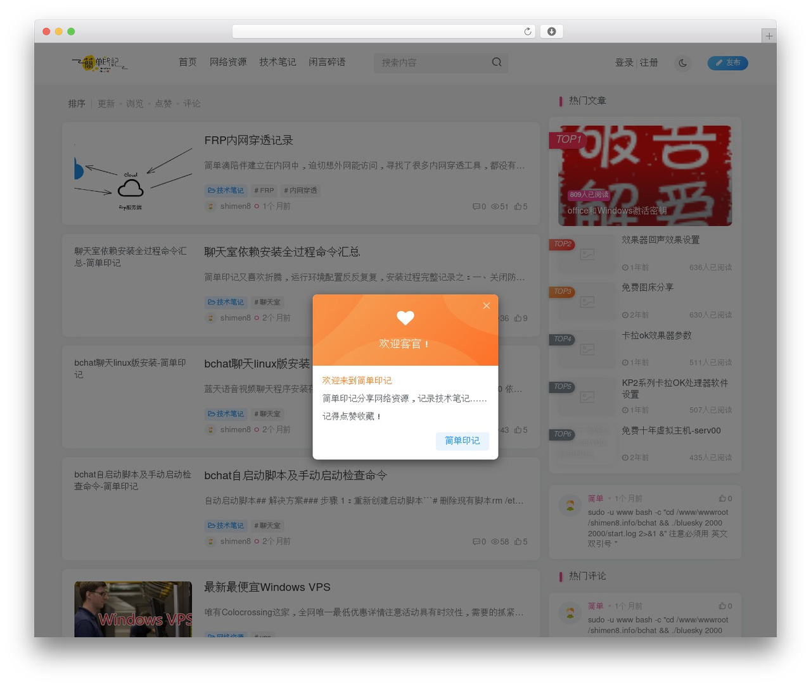The height and width of the screenshot is (686, 811).
Task: Open the 网络资源 navigation menu item
Action: tap(228, 62)
